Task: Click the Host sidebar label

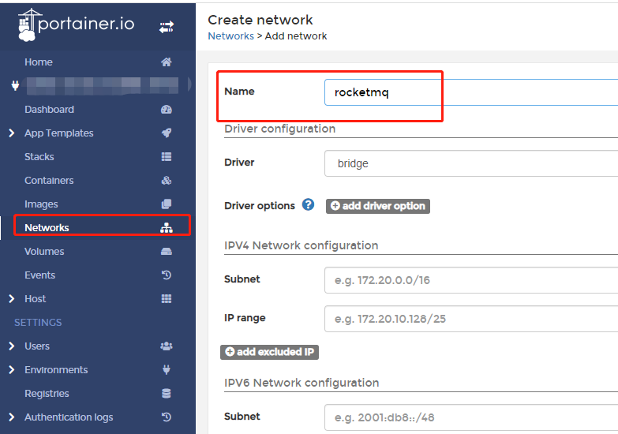Action: (x=35, y=299)
